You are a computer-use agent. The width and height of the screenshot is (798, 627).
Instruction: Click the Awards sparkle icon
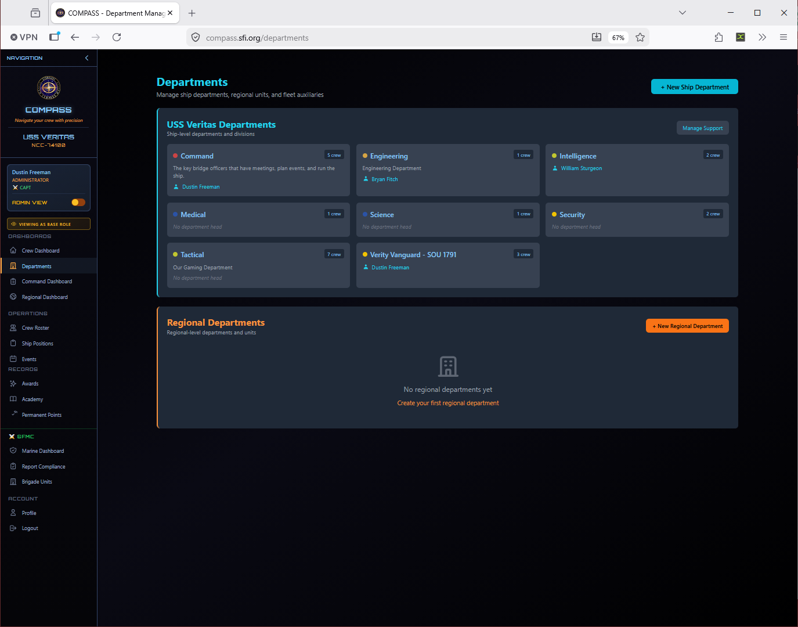click(x=13, y=384)
